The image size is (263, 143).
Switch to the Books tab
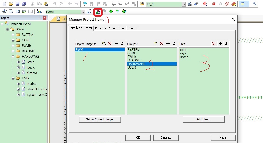132,28
